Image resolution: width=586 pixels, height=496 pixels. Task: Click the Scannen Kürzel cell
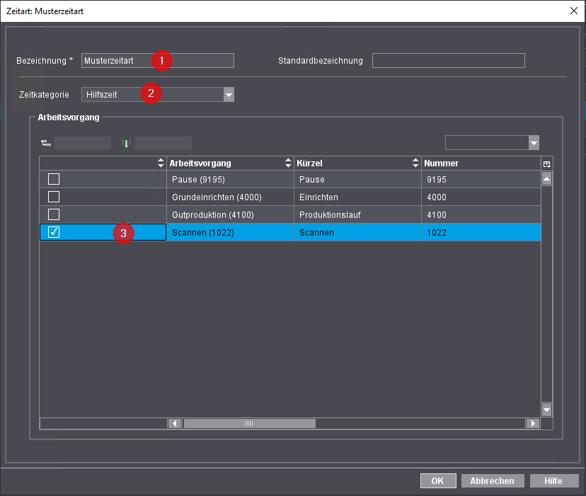click(357, 233)
